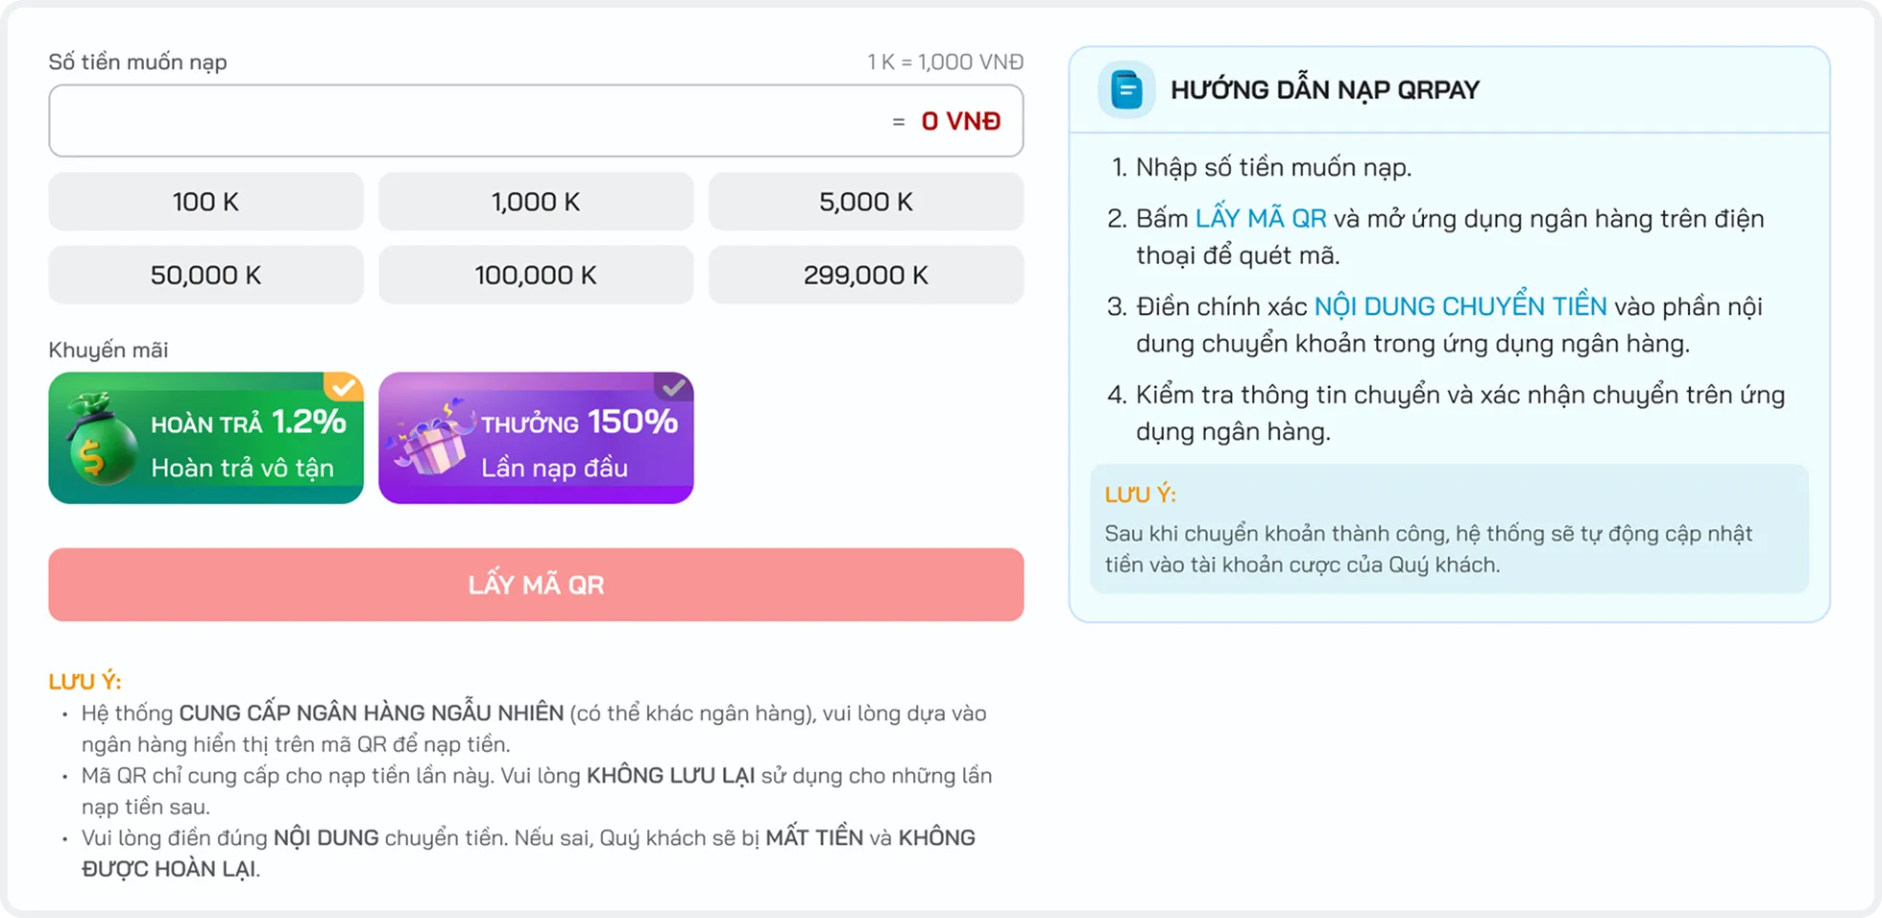Pick the 5,000 K quick amount
This screenshot has width=1882, height=918.
click(x=865, y=202)
